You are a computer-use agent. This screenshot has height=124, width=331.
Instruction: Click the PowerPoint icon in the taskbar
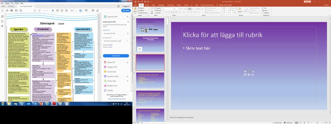(x=41, y=104)
